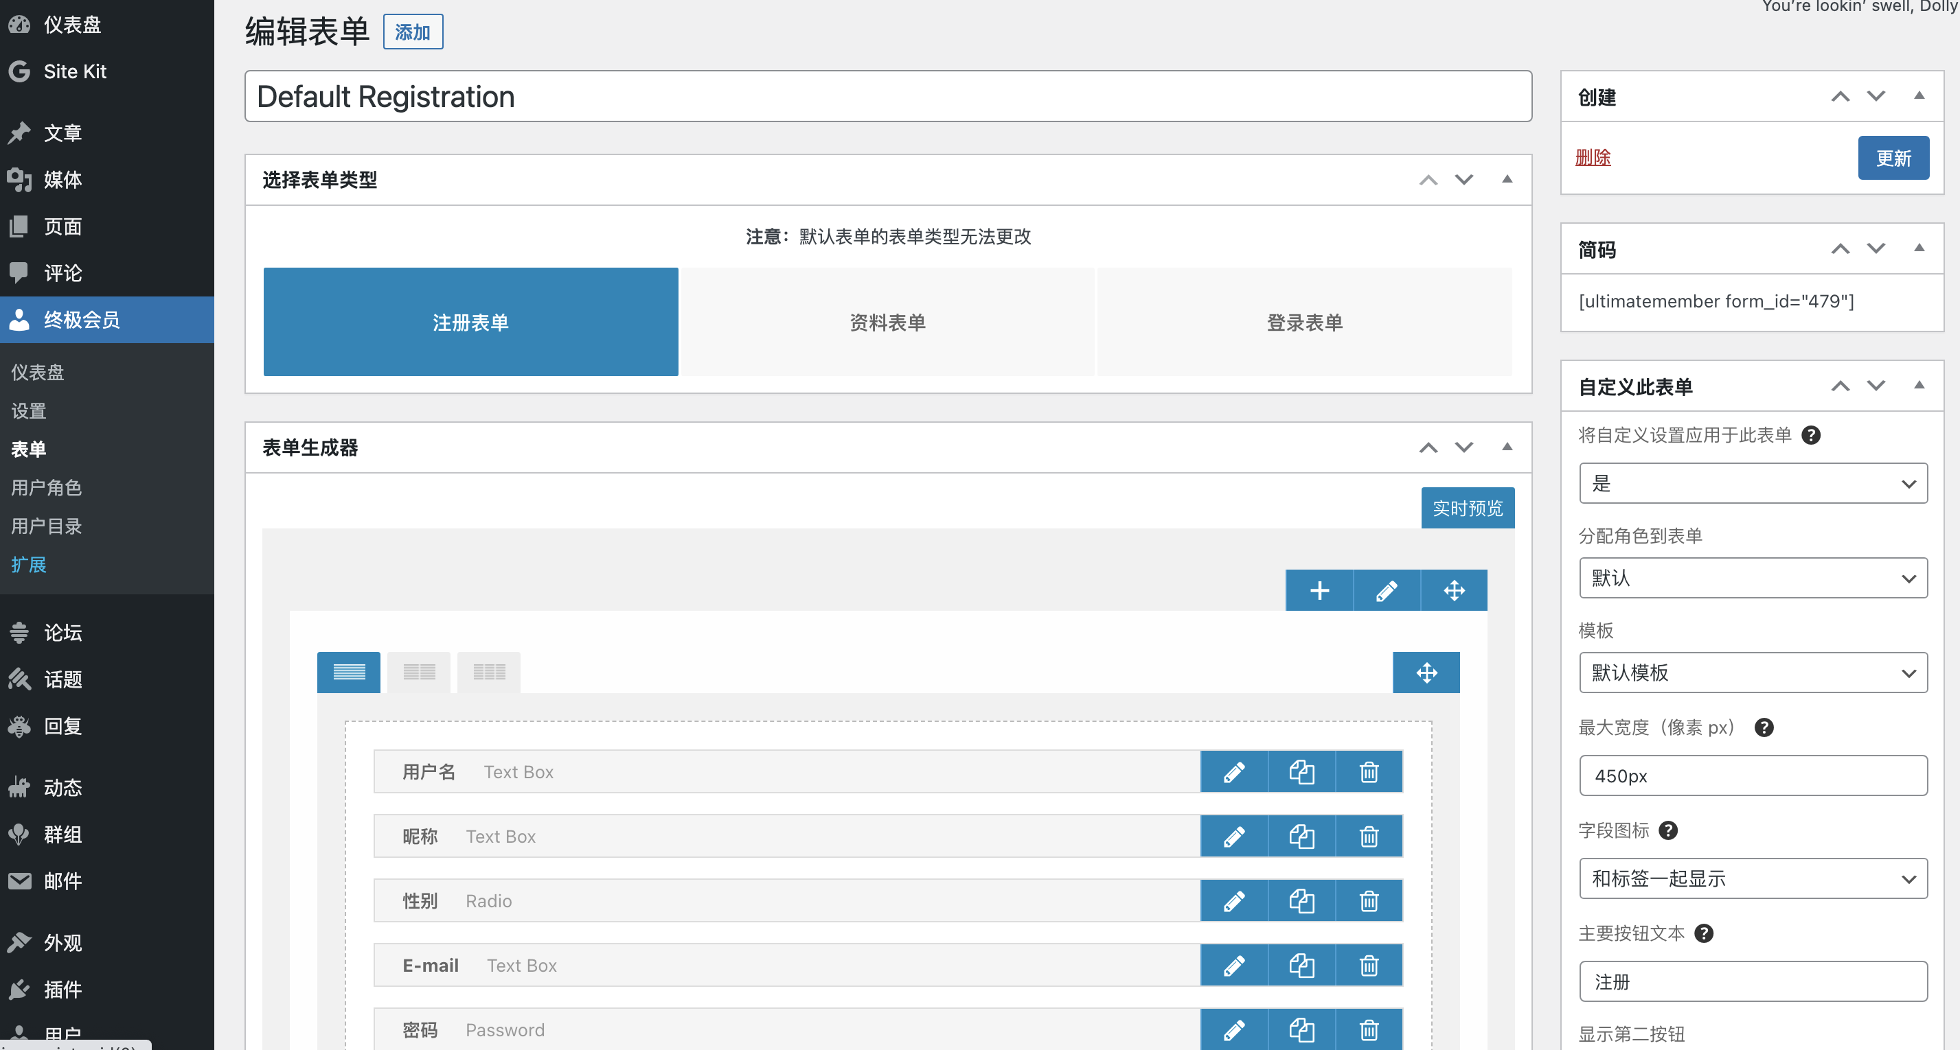Delete the 用户名 field with trash icon
1960x1050 pixels.
[x=1369, y=772]
